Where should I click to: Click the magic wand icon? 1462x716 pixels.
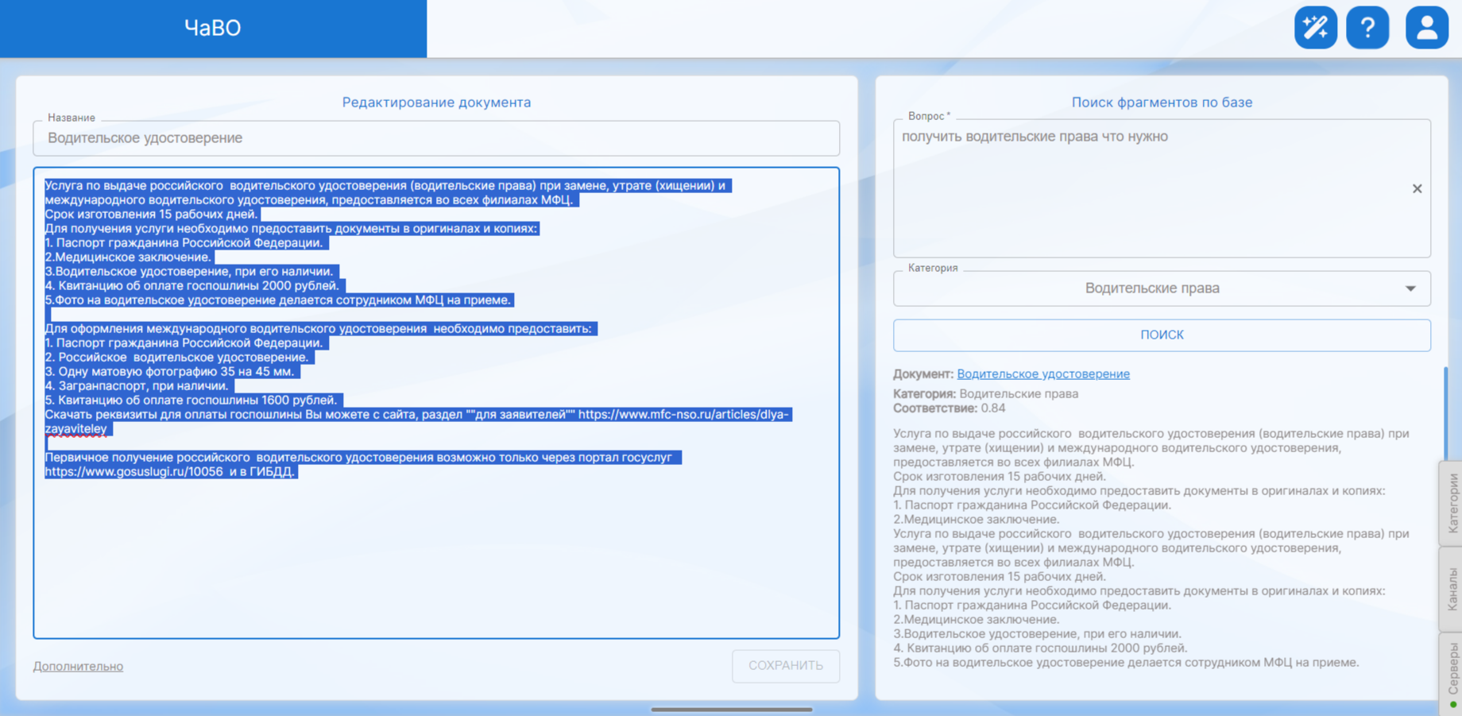pyautogui.click(x=1315, y=28)
